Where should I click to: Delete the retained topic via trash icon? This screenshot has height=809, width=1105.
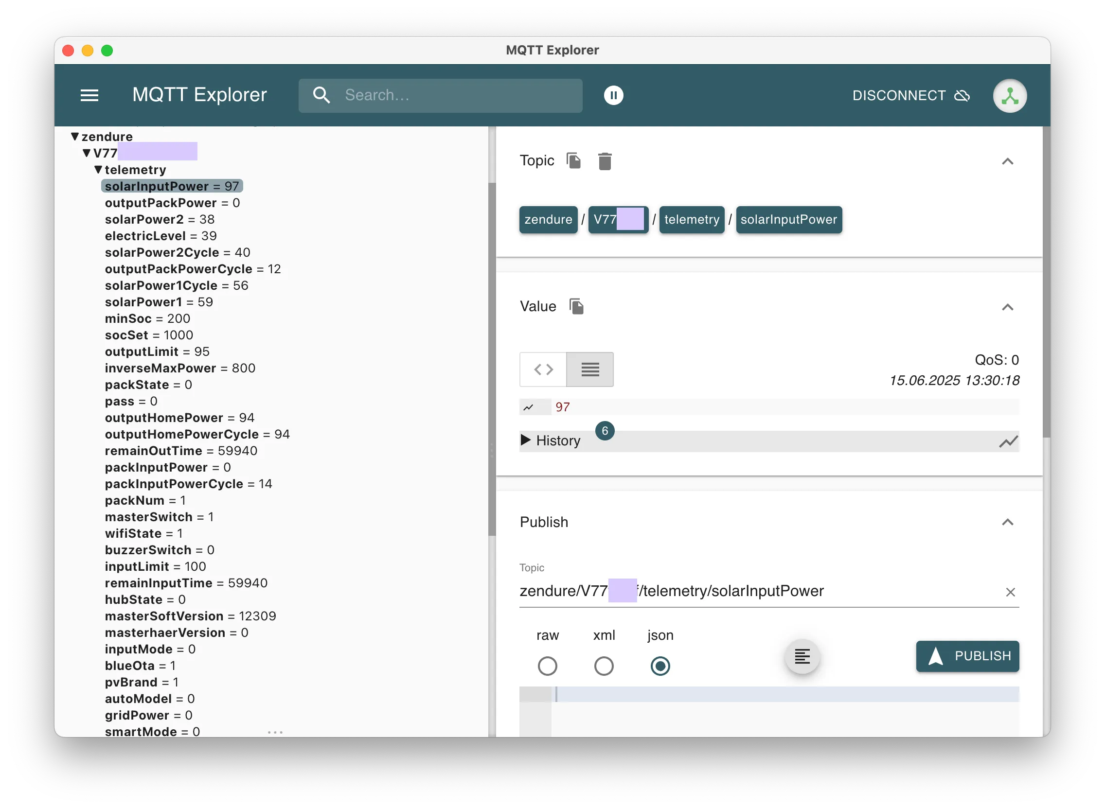pyautogui.click(x=605, y=160)
